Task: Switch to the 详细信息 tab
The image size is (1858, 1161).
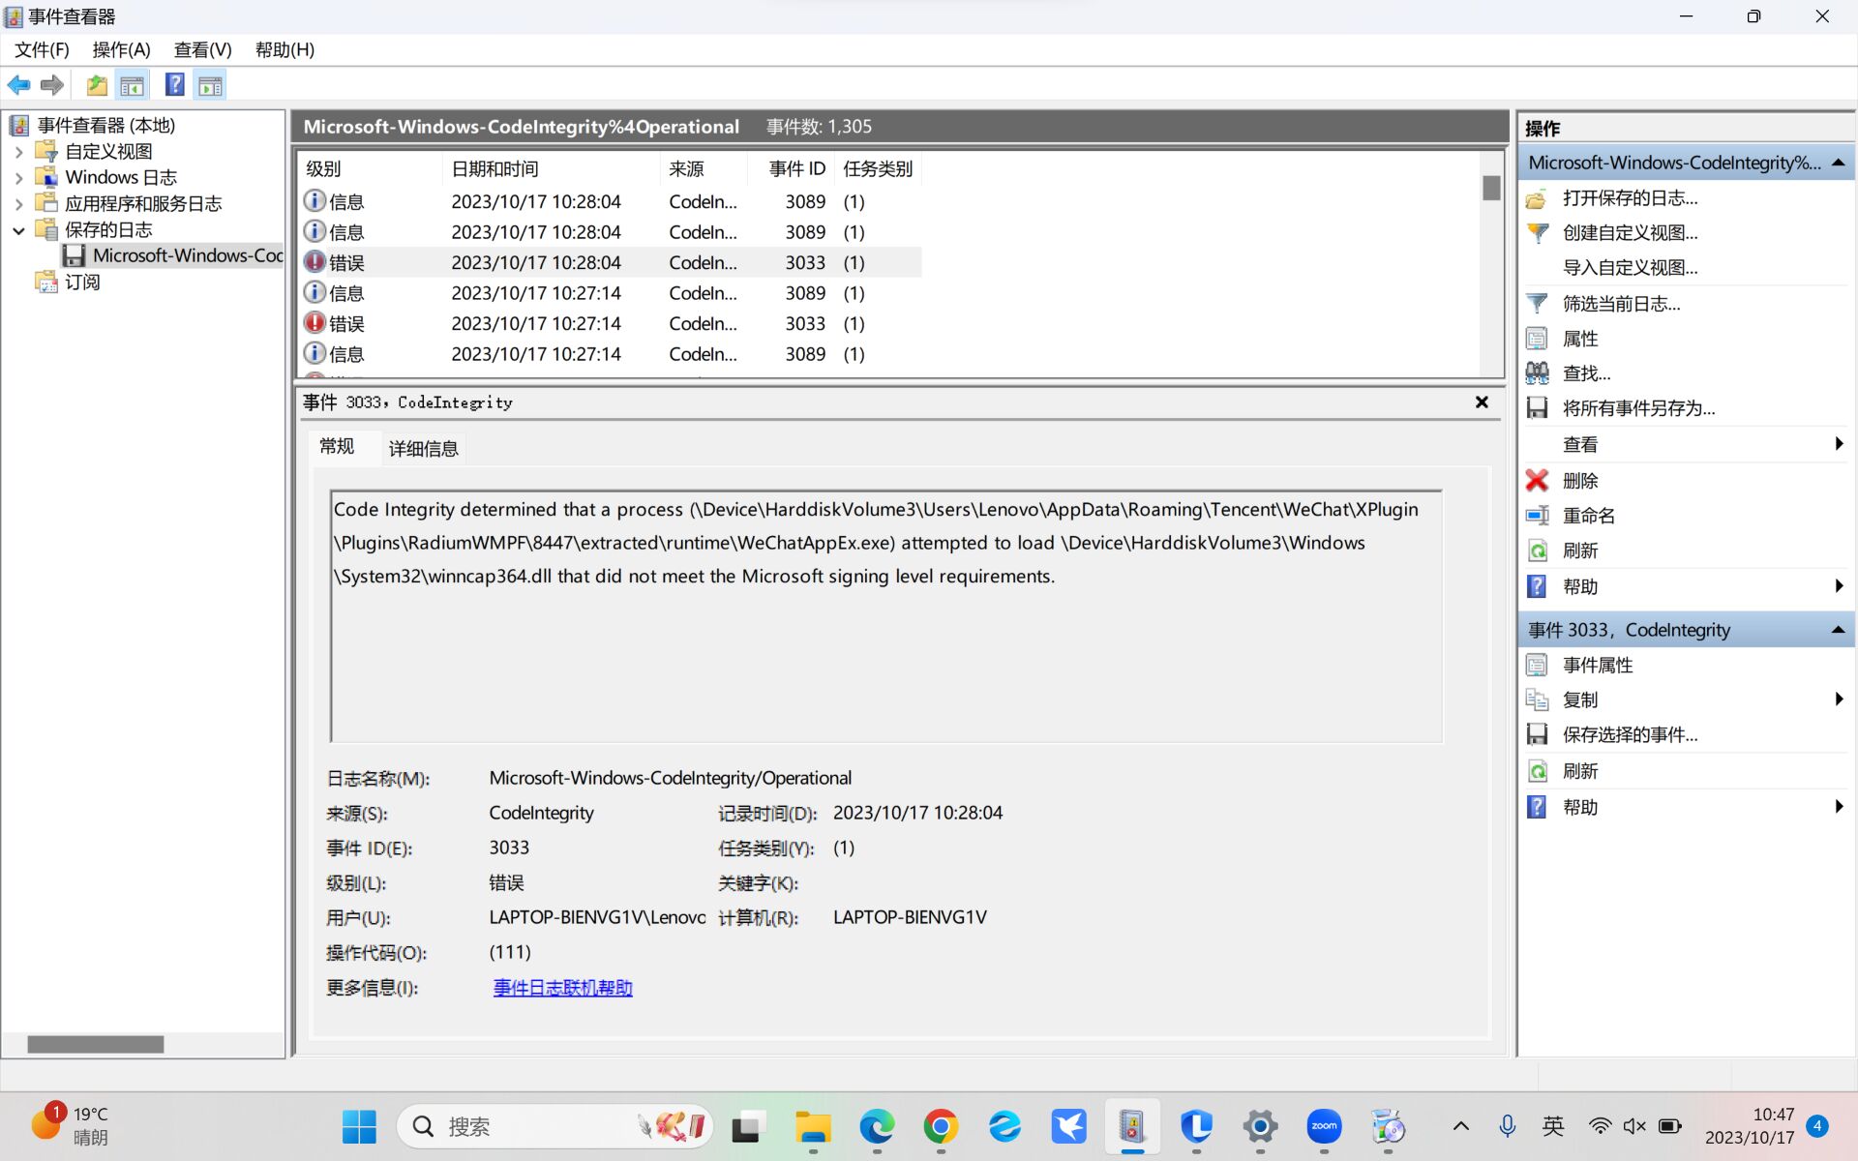Action: (x=423, y=449)
